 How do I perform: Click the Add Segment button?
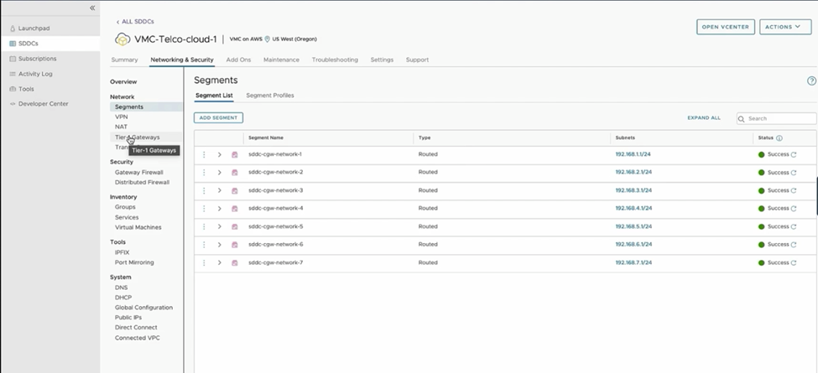pyautogui.click(x=218, y=118)
